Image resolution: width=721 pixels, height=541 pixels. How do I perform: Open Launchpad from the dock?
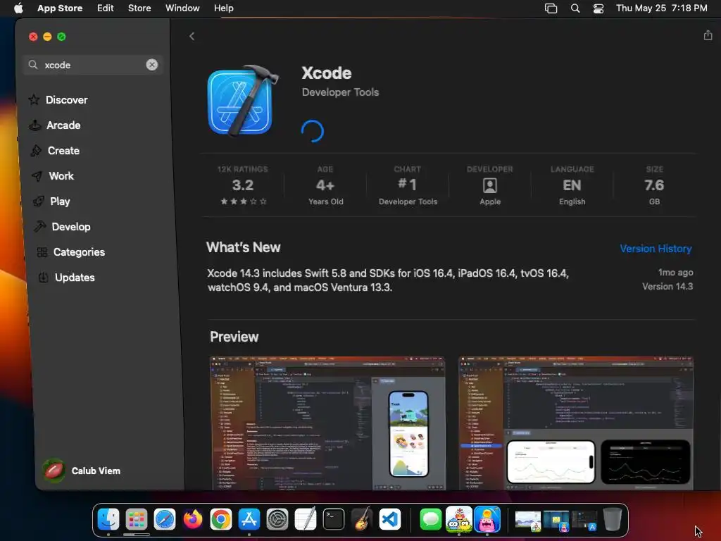(137, 519)
